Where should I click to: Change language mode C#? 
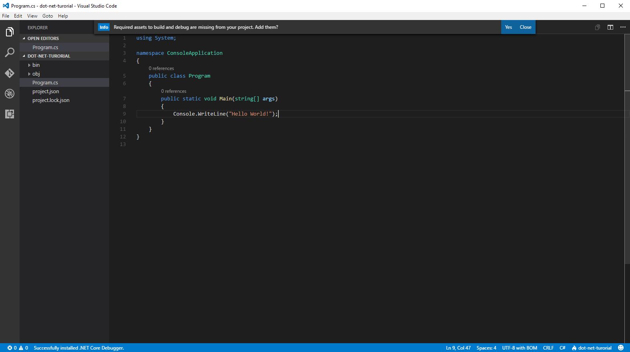point(562,348)
